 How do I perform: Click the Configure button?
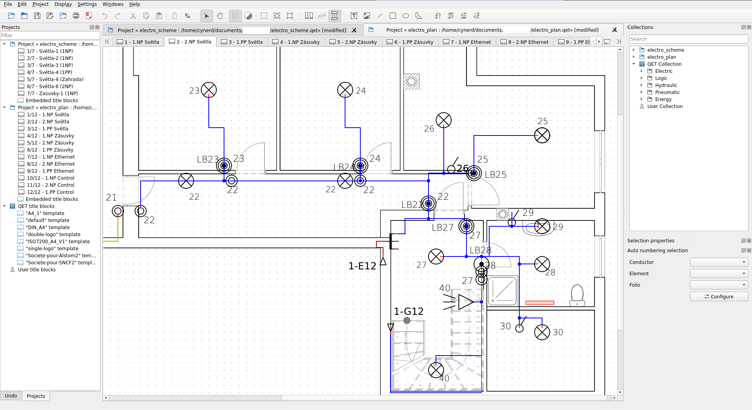[x=719, y=297]
